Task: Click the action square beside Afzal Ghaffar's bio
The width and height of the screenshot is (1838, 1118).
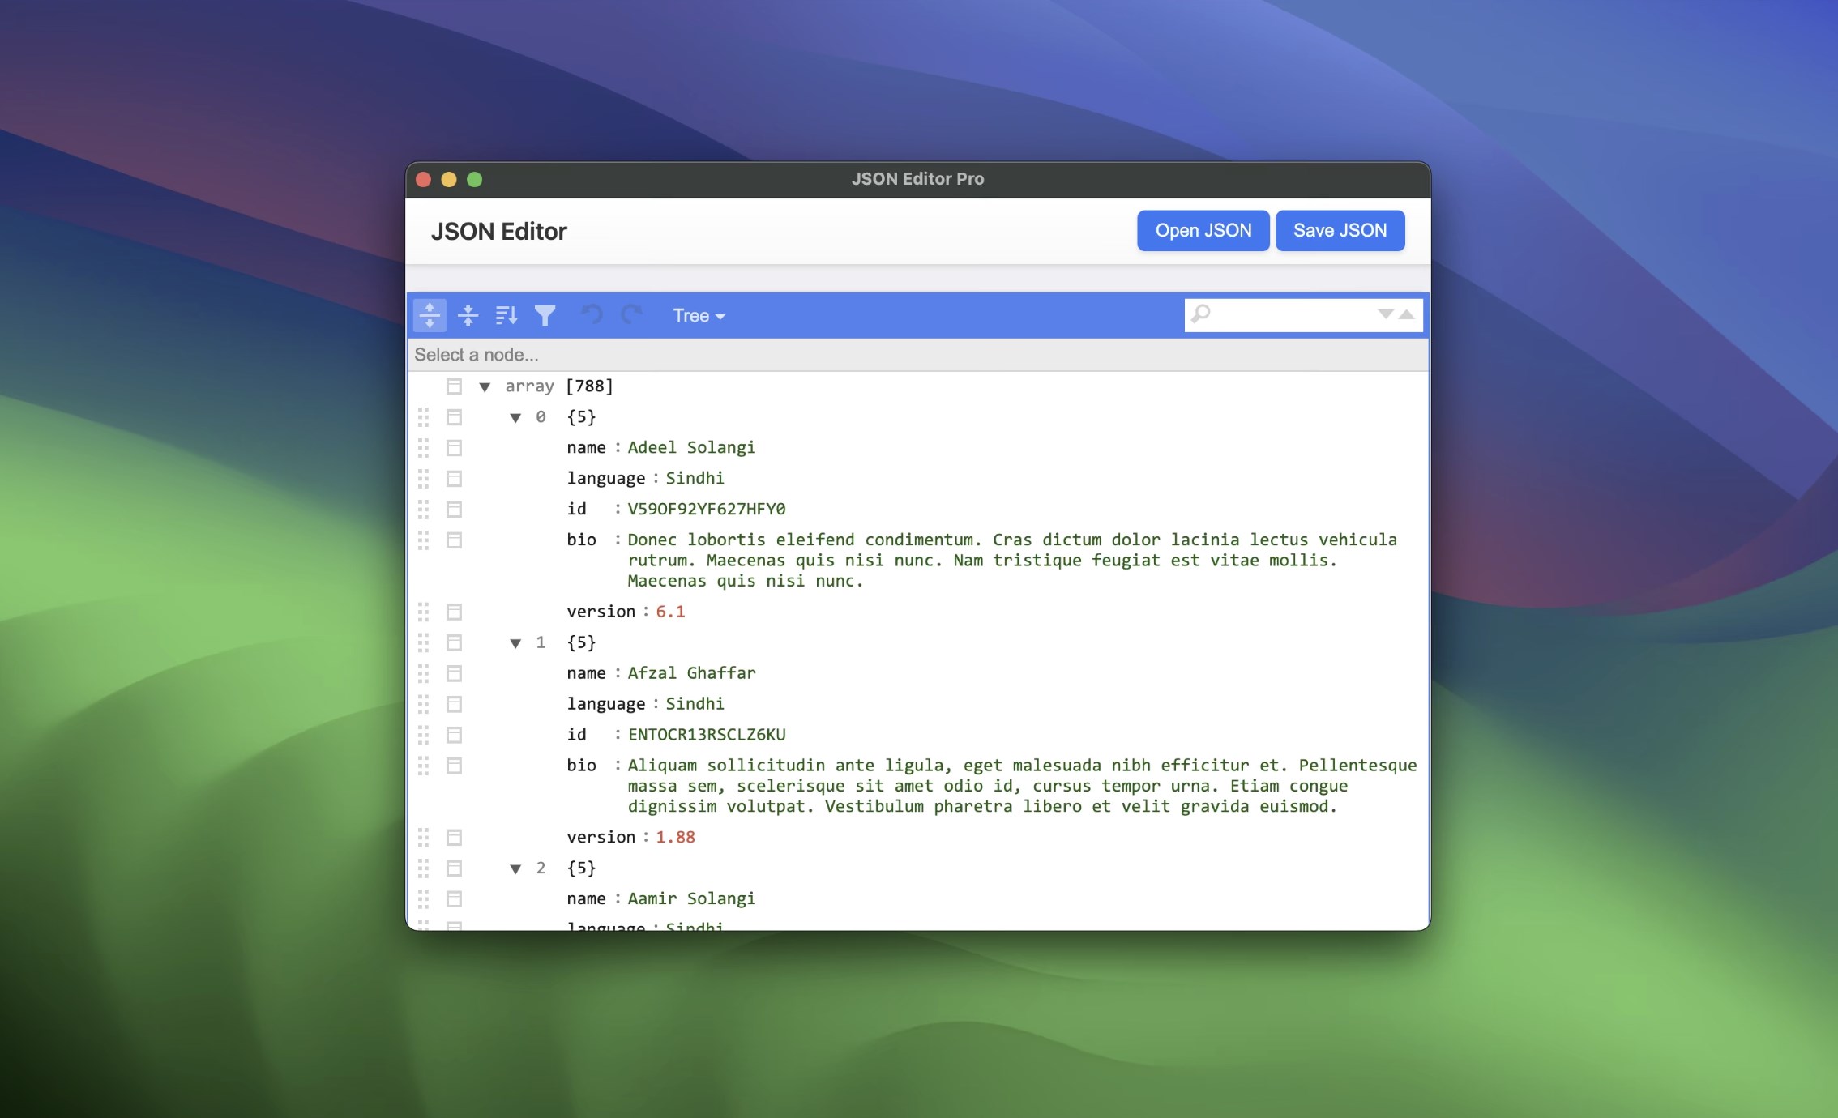Action: 454,765
